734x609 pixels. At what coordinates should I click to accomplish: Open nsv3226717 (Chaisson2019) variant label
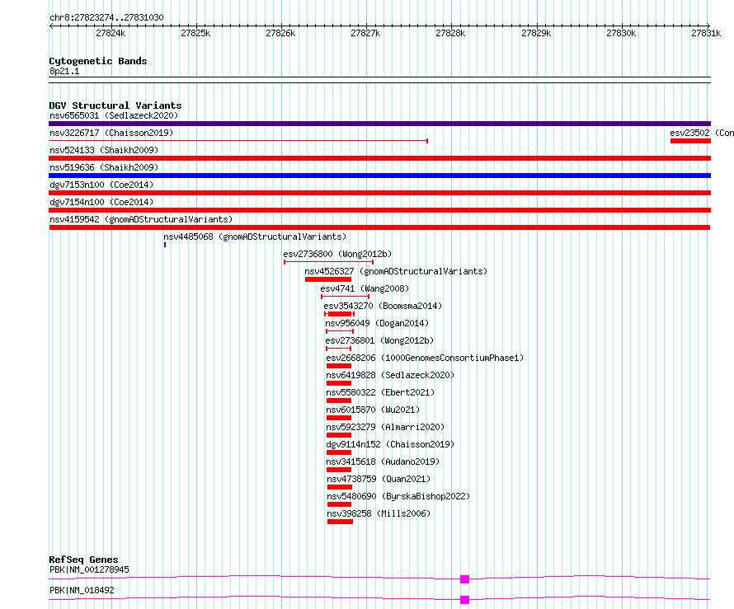[111, 133]
